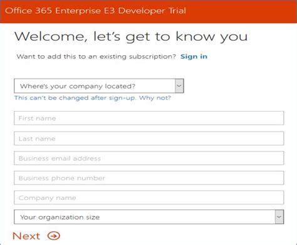The height and width of the screenshot is (245, 297).
Task: Click 'Your organization size' combo box text
Action: point(60,217)
